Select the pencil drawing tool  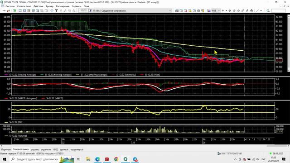[243, 11]
